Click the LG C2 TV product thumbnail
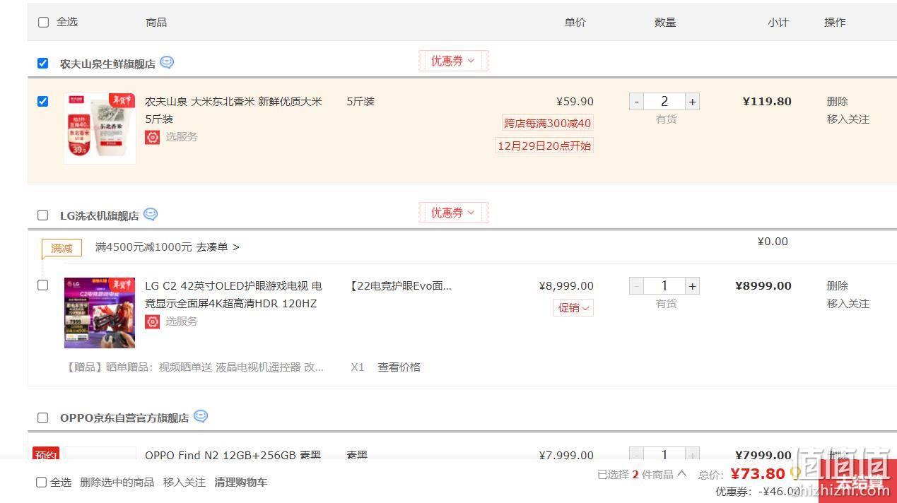Viewport: 897px width, 503px height. (100, 313)
